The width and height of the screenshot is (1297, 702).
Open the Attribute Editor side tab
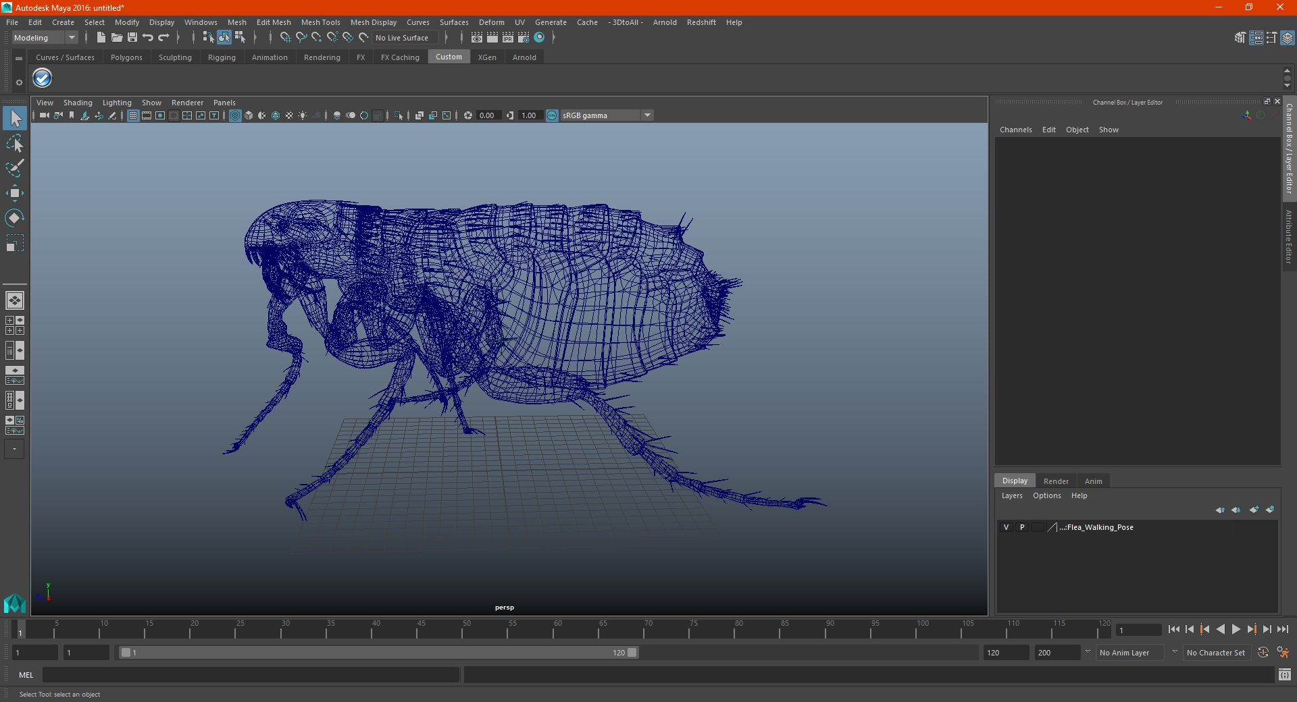(1289, 236)
